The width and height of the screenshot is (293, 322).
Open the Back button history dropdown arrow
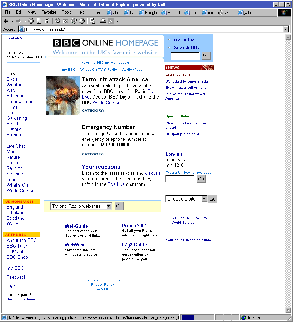pyautogui.click(x=12, y=21)
